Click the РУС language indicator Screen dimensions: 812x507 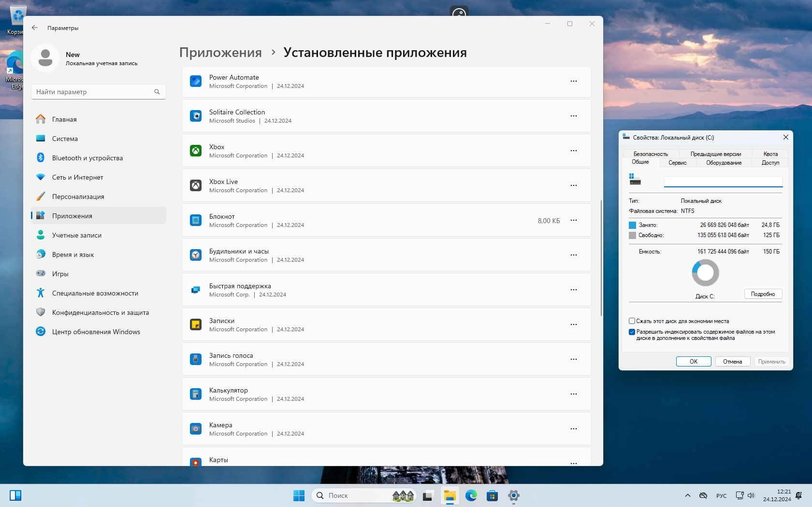pos(722,496)
